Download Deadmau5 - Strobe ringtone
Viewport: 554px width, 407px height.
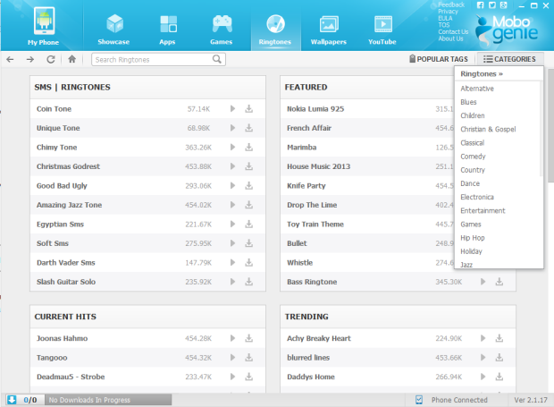pos(249,377)
